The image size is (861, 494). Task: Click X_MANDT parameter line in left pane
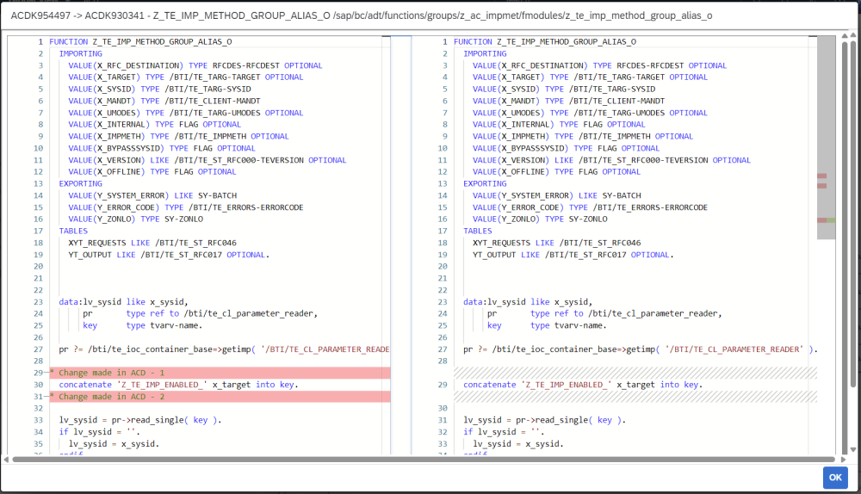tap(164, 101)
